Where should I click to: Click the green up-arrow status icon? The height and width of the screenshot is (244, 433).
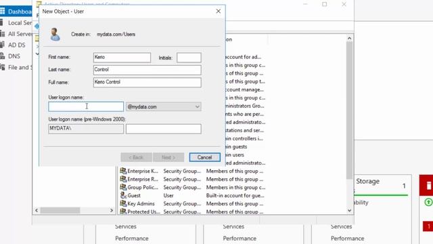428,202
